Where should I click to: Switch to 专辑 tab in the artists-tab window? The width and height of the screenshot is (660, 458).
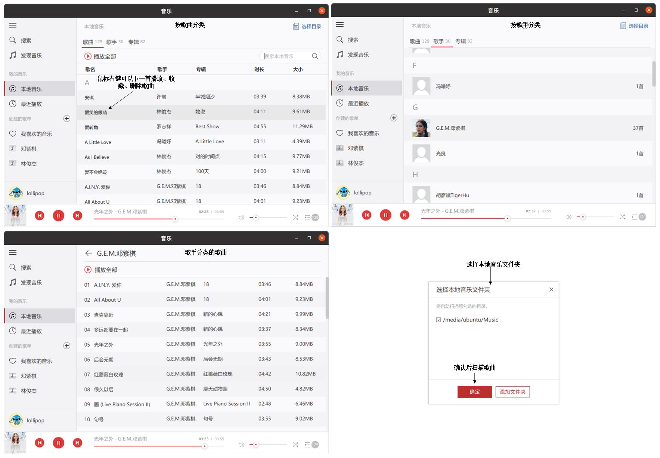pos(464,41)
